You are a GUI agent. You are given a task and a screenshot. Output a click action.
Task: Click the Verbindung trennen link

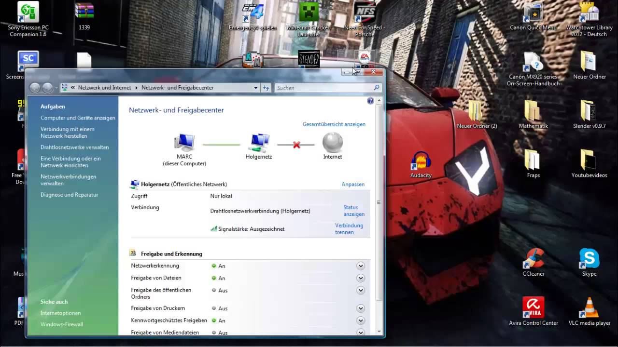349,228
